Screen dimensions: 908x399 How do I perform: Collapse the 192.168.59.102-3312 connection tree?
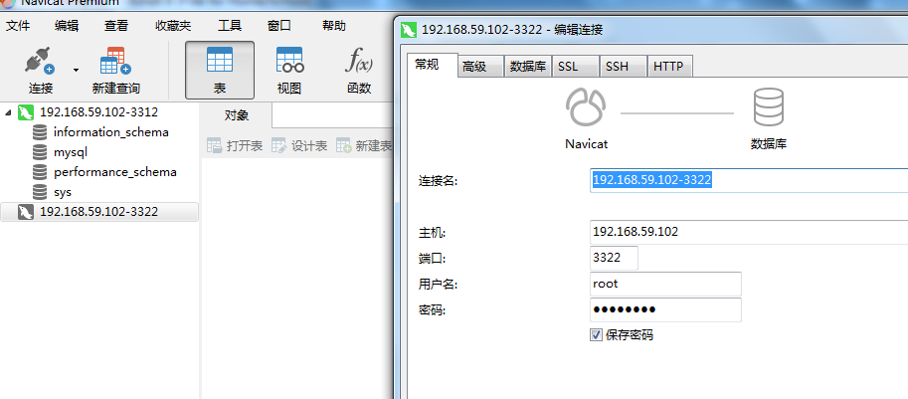[8, 111]
